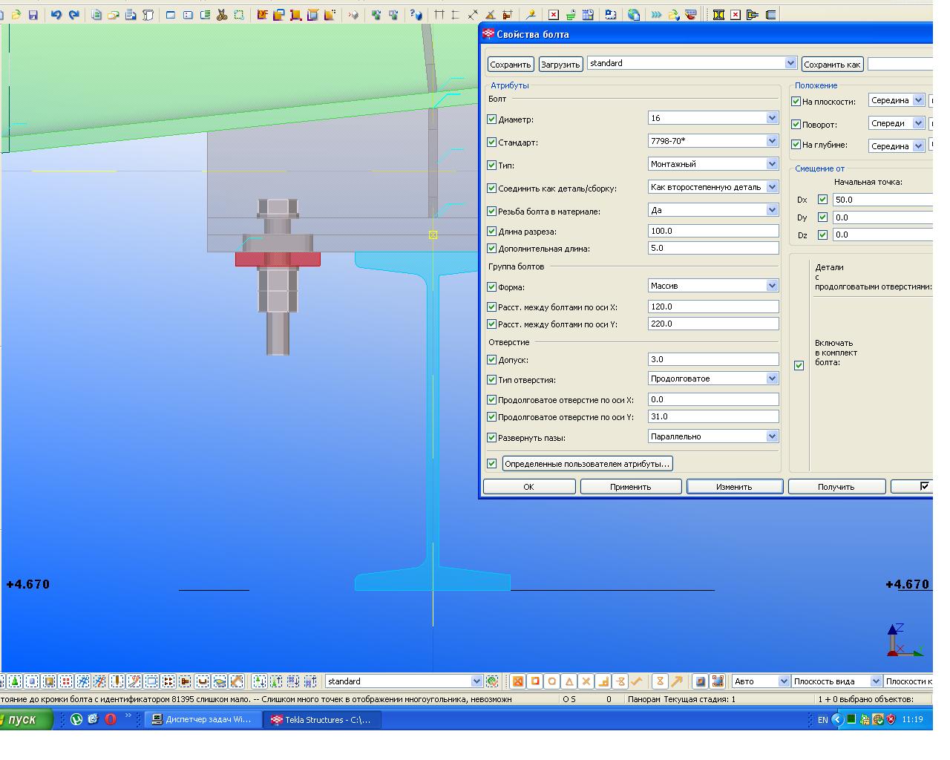The image size is (950, 760).
Task: Click the globe icon in top toolbar
Action: (633, 15)
